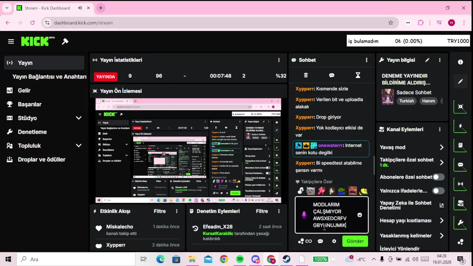This screenshot has height=266, width=473.
Task: Click the lightning bolt icon in right sidebar
Action: [460, 126]
